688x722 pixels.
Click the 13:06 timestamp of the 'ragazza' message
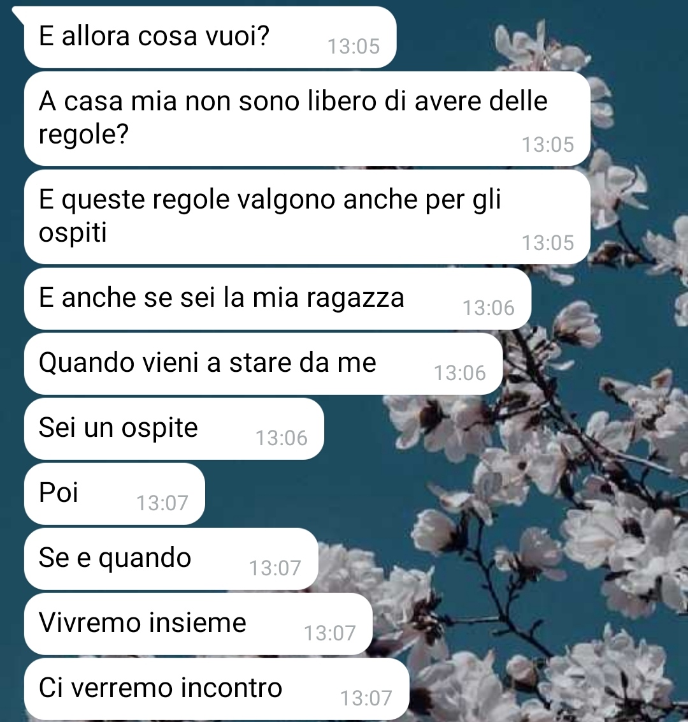pos(489,308)
